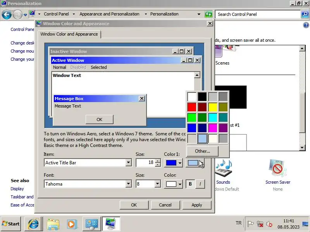Click the refresh icon beside address bar
This screenshot has height=232, width=310.
coord(208,14)
